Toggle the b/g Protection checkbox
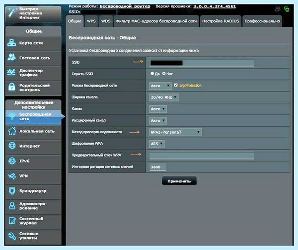Image resolution: width=298 pixels, height=250 pixels. coord(176,85)
